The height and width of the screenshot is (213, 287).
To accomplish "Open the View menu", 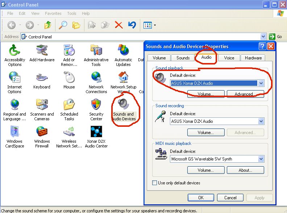I will coord(35,13).
